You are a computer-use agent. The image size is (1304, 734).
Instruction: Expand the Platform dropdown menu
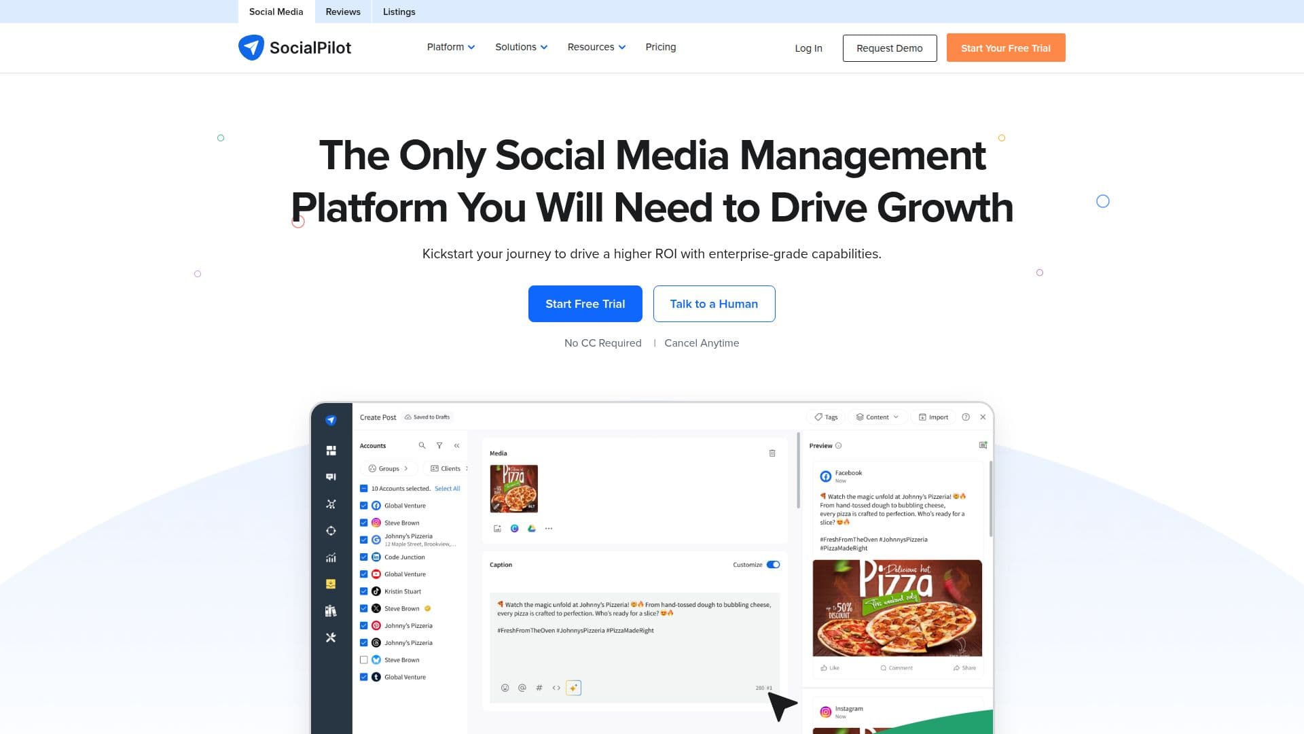coord(451,47)
